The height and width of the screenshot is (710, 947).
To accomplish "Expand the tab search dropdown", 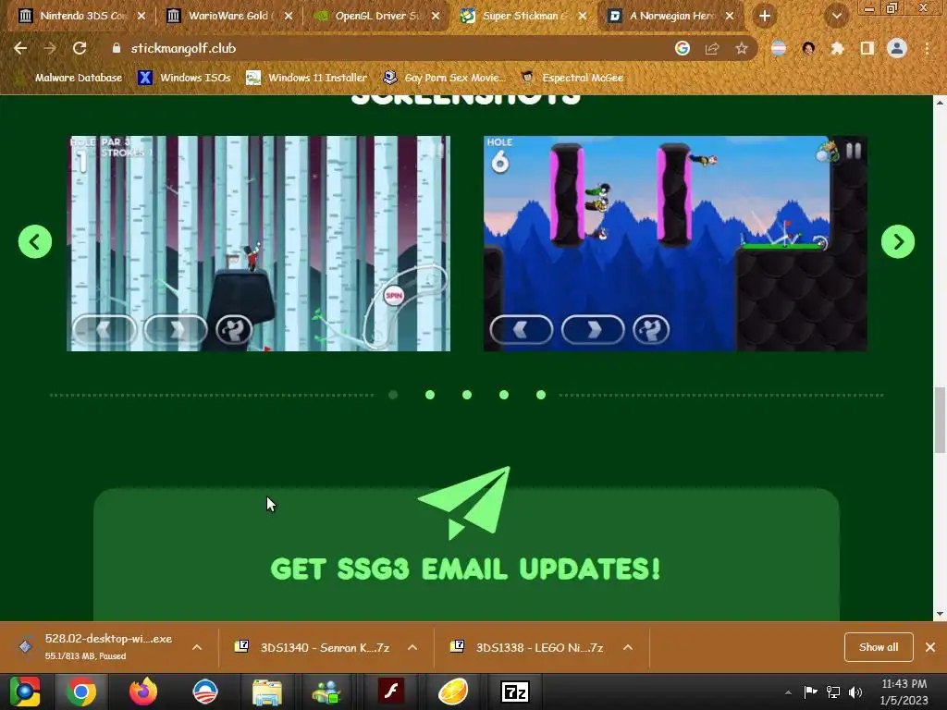I will (836, 17).
